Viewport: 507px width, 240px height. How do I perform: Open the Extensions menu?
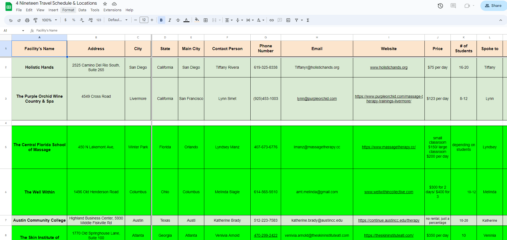[x=112, y=10]
